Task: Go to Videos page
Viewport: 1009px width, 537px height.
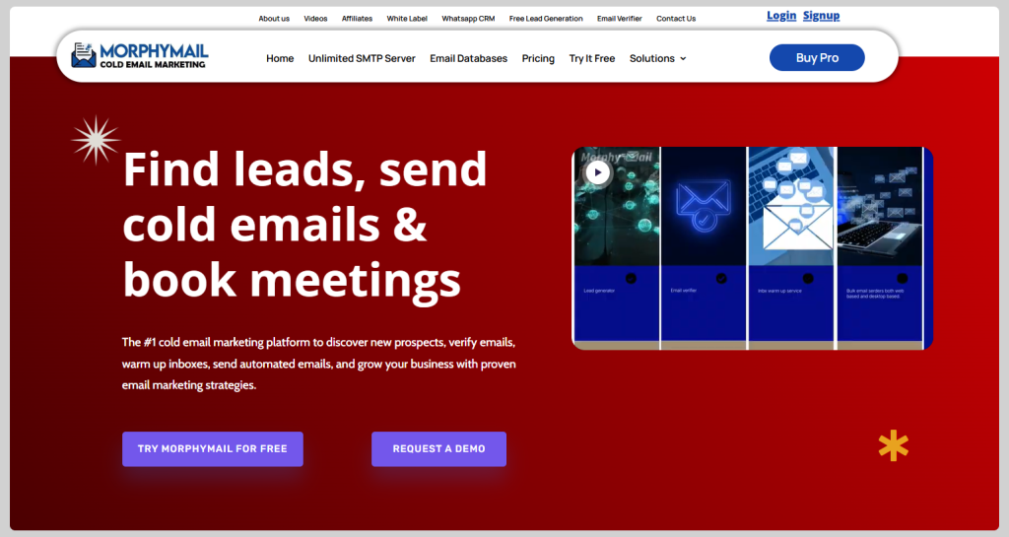Action: 315,19
